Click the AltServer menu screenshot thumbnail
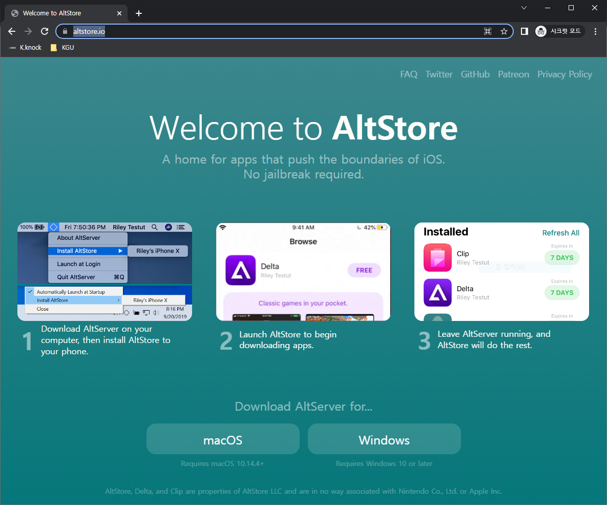The width and height of the screenshot is (607, 505). pyautogui.click(x=104, y=272)
